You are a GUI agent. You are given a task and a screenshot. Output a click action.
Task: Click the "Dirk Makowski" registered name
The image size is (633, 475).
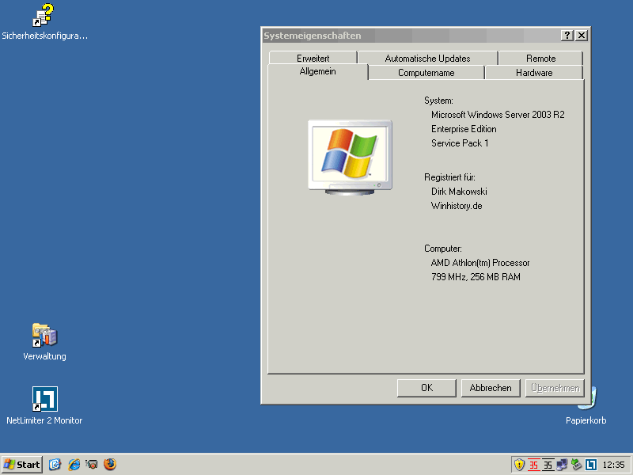click(459, 192)
